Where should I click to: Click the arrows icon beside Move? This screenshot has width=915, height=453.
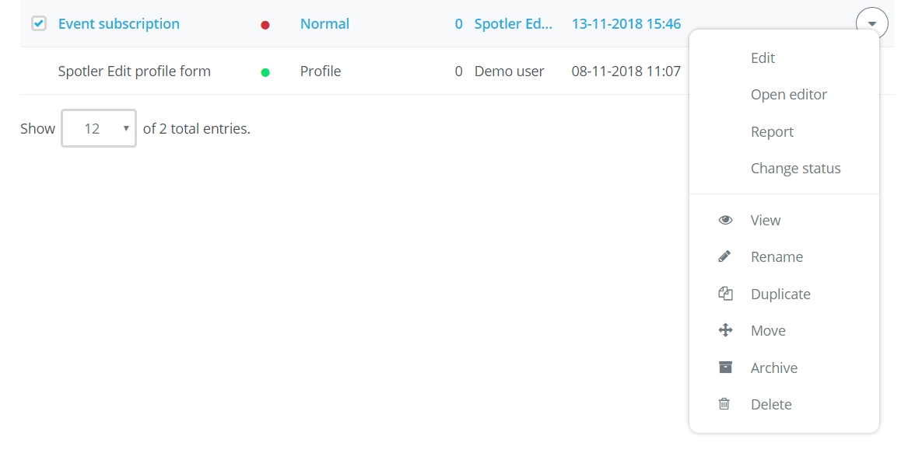pyautogui.click(x=725, y=330)
